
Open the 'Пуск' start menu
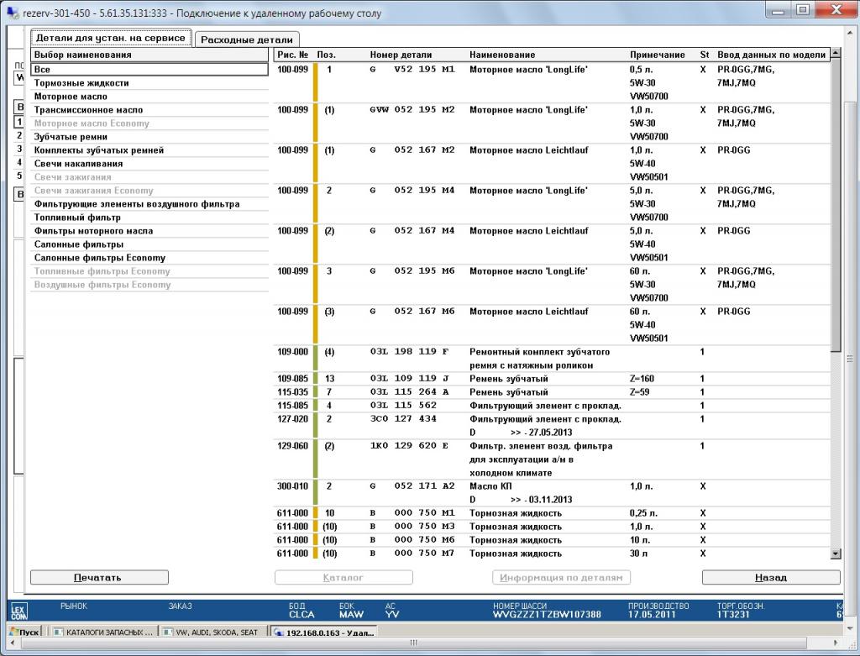point(24,632)
